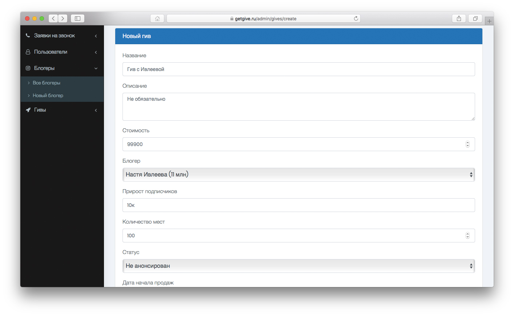Click the user icon beside Пользователи

click(x=28, y=52)
